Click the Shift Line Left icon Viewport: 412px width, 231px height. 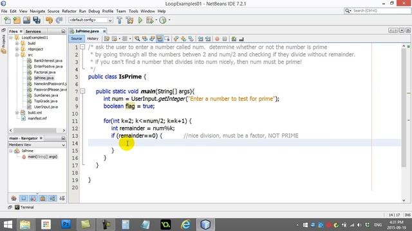click(200, 38)
